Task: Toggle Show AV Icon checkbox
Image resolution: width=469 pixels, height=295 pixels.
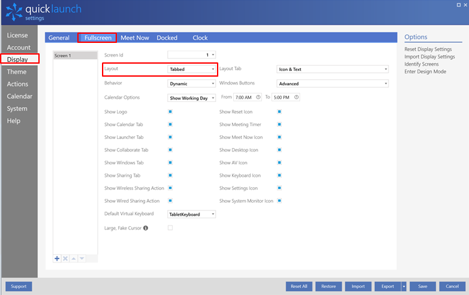Action: (279, 162)
